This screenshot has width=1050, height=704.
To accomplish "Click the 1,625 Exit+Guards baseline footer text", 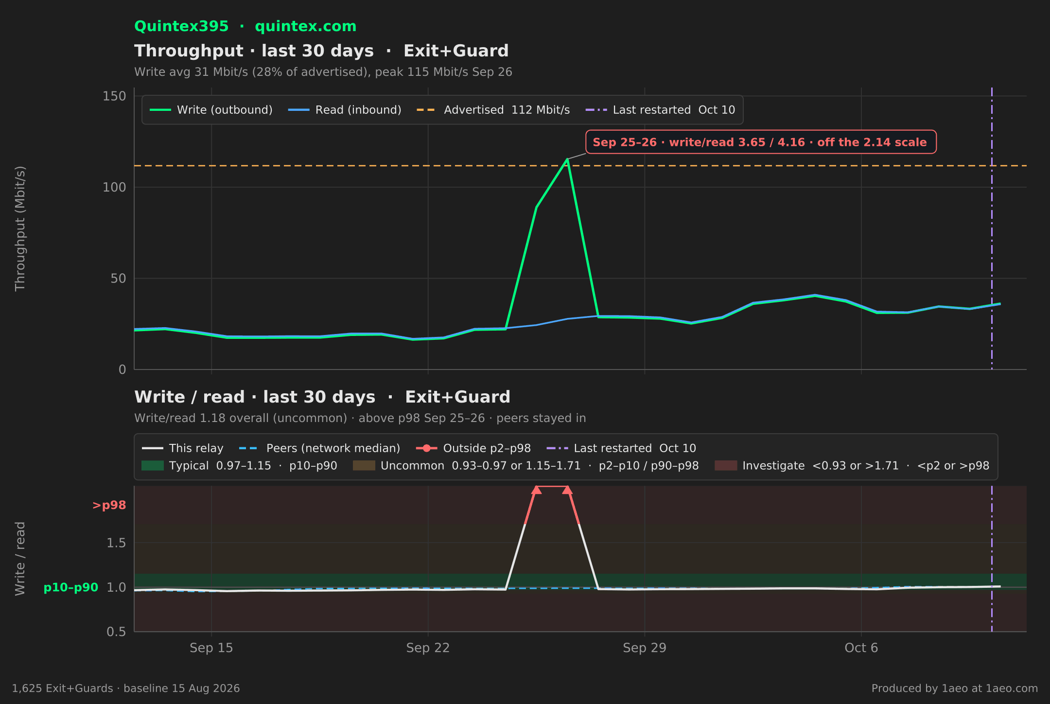I will coord(126,688).
